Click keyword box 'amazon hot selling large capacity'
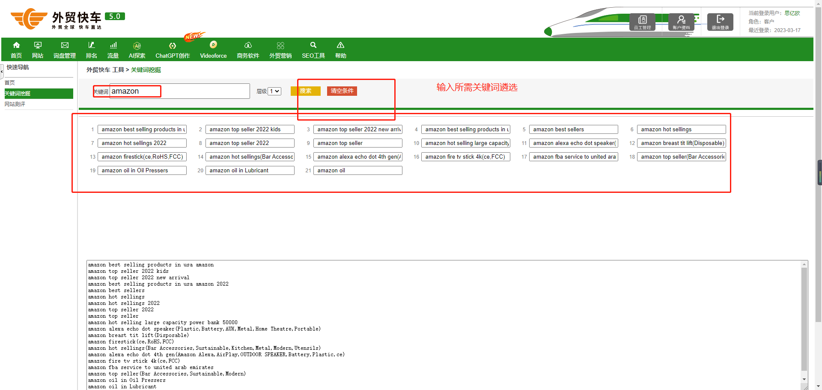 coord(466,143)
